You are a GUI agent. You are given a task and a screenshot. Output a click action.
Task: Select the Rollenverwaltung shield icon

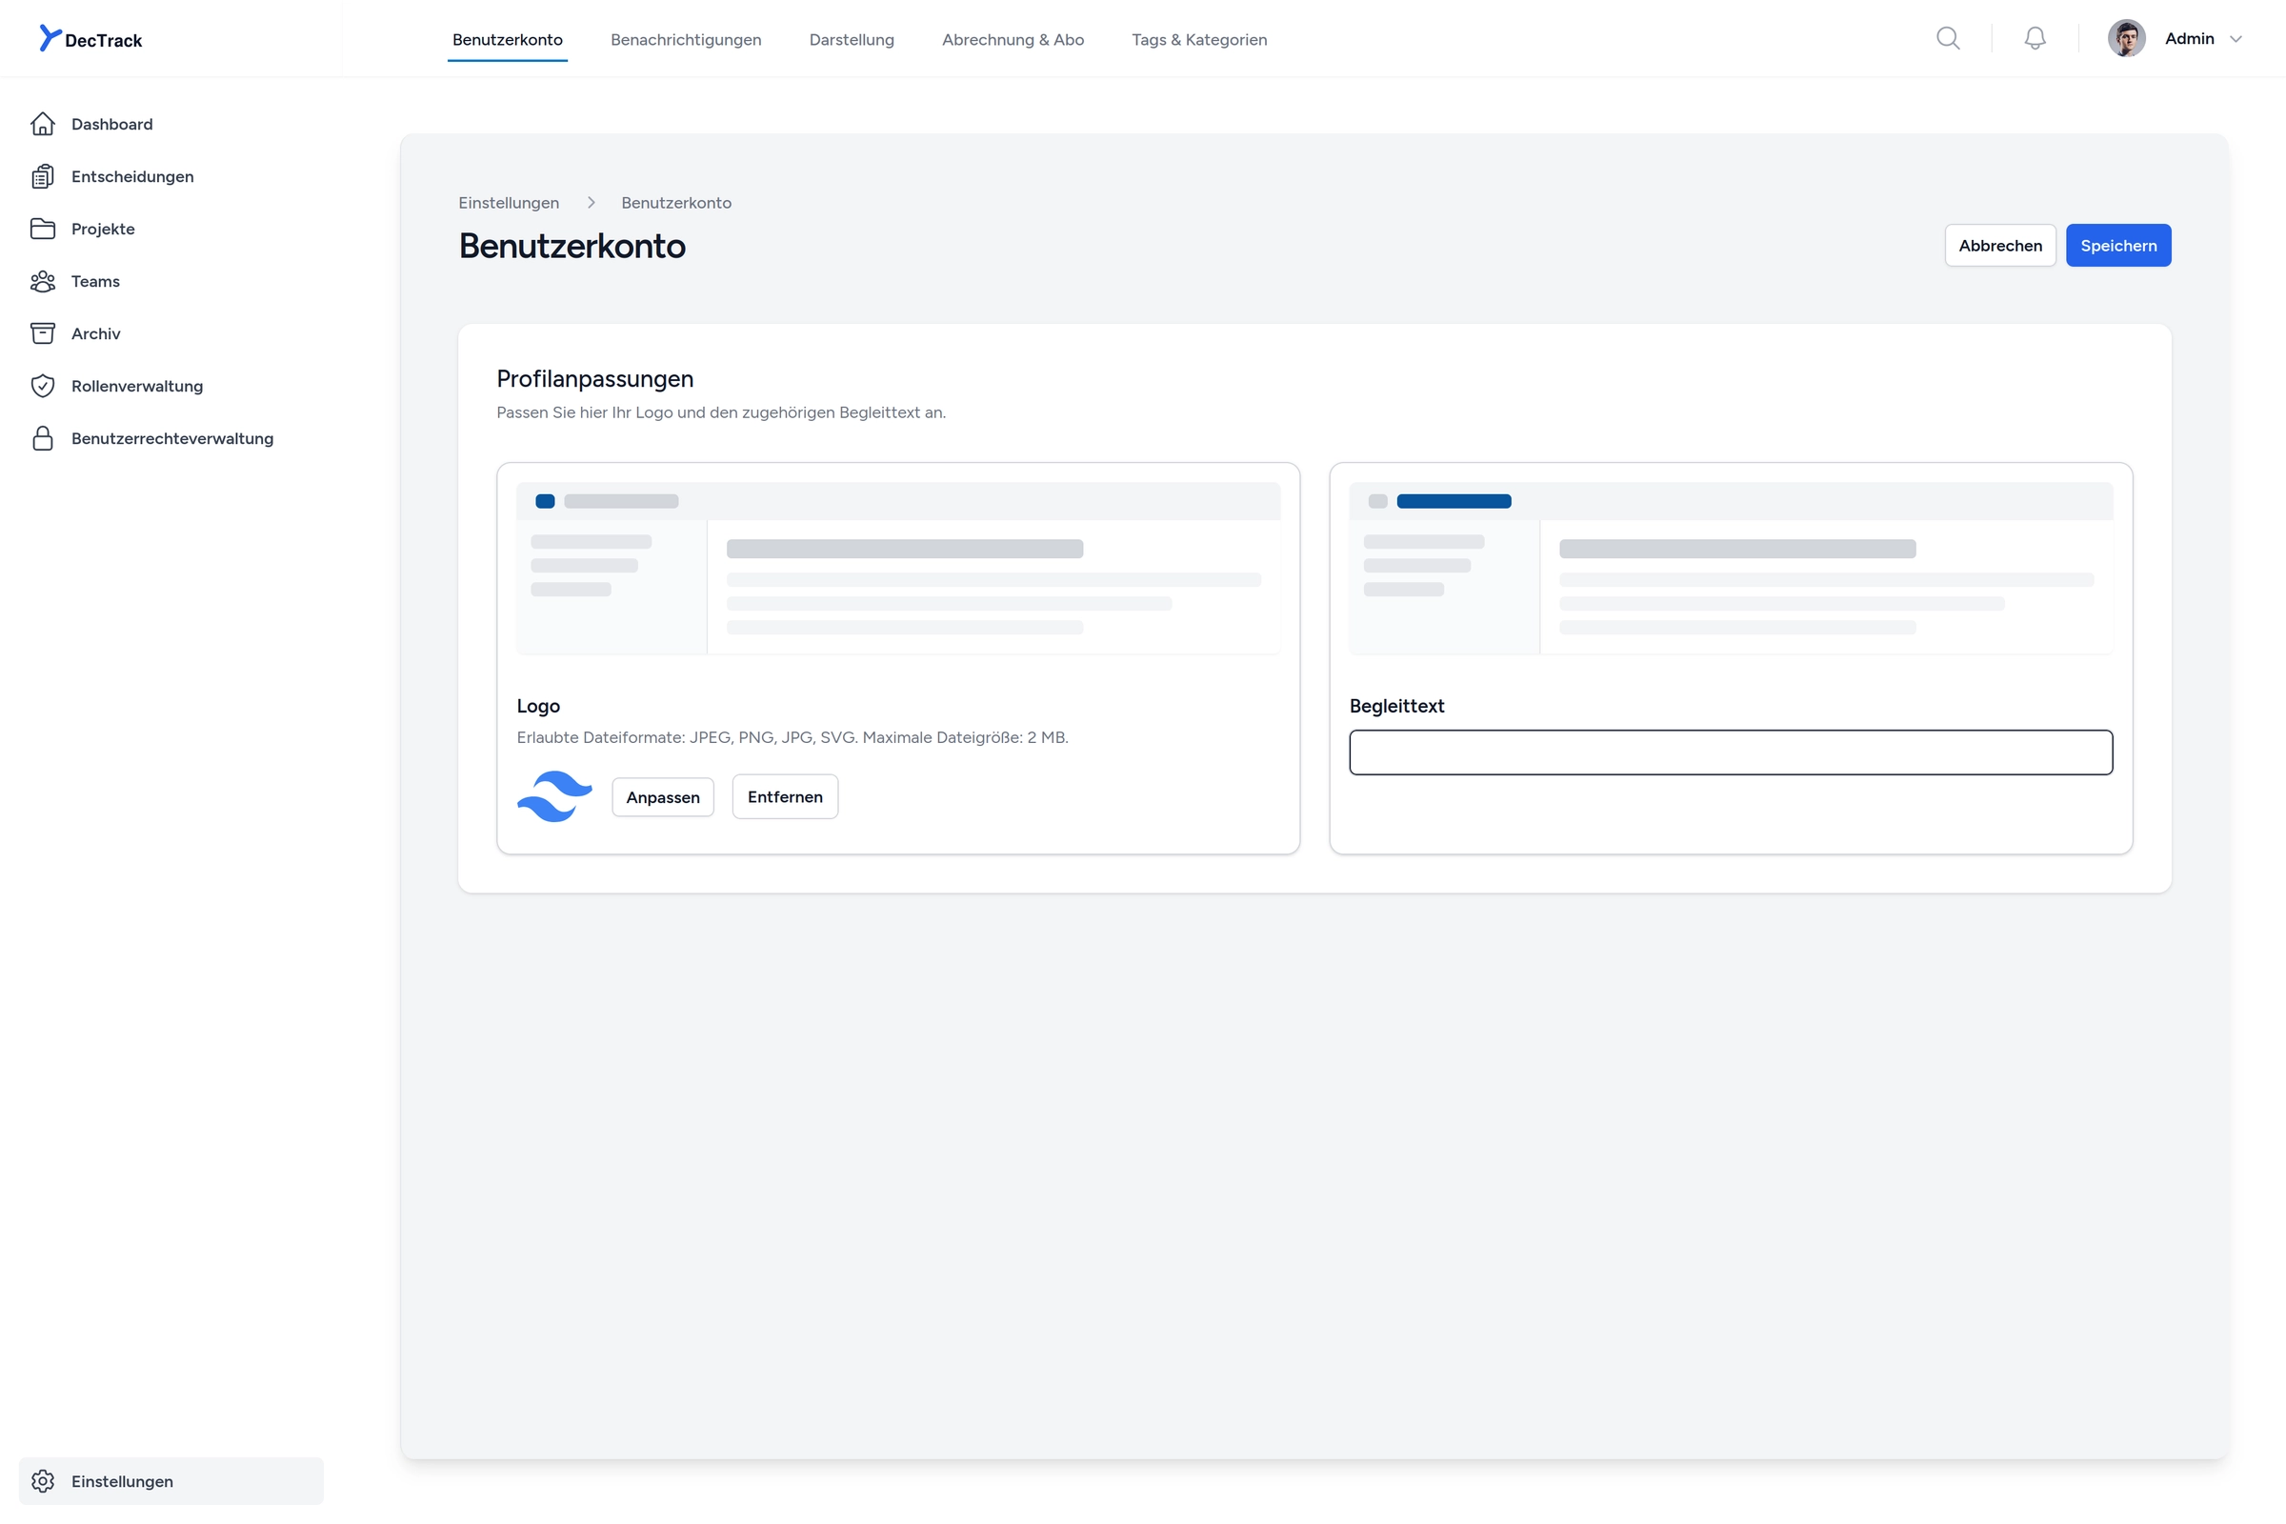(x=43, y=385)
